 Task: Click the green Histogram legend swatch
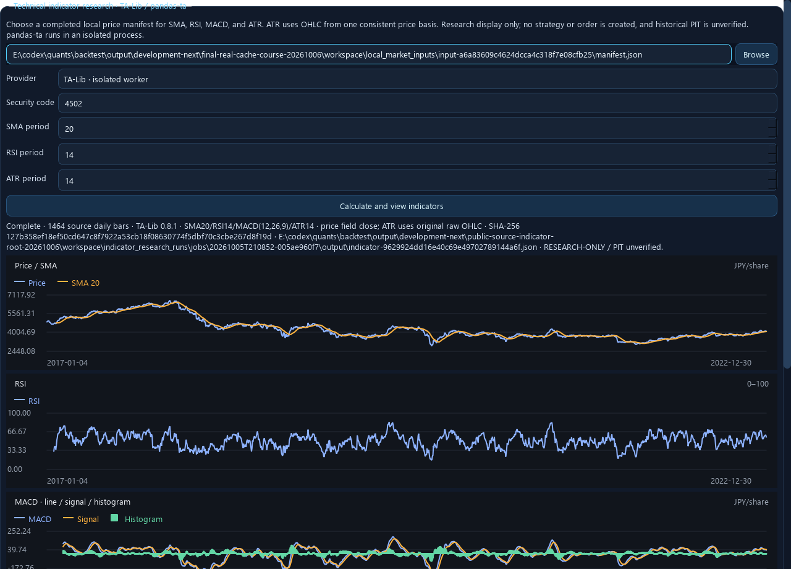pyautogui.click(x=114, y=518)
